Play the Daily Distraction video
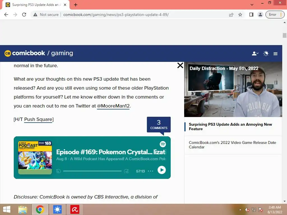The height and width of the screenshot is (215, 287). [x=233, y=90]
